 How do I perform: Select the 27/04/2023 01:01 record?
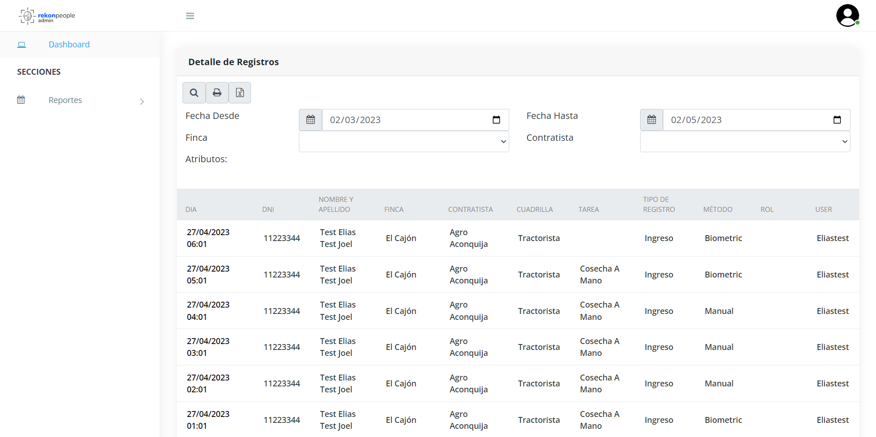(x=518, y=420)
